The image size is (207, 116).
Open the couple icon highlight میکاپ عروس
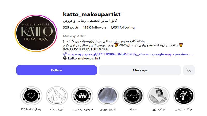(184, 96)
